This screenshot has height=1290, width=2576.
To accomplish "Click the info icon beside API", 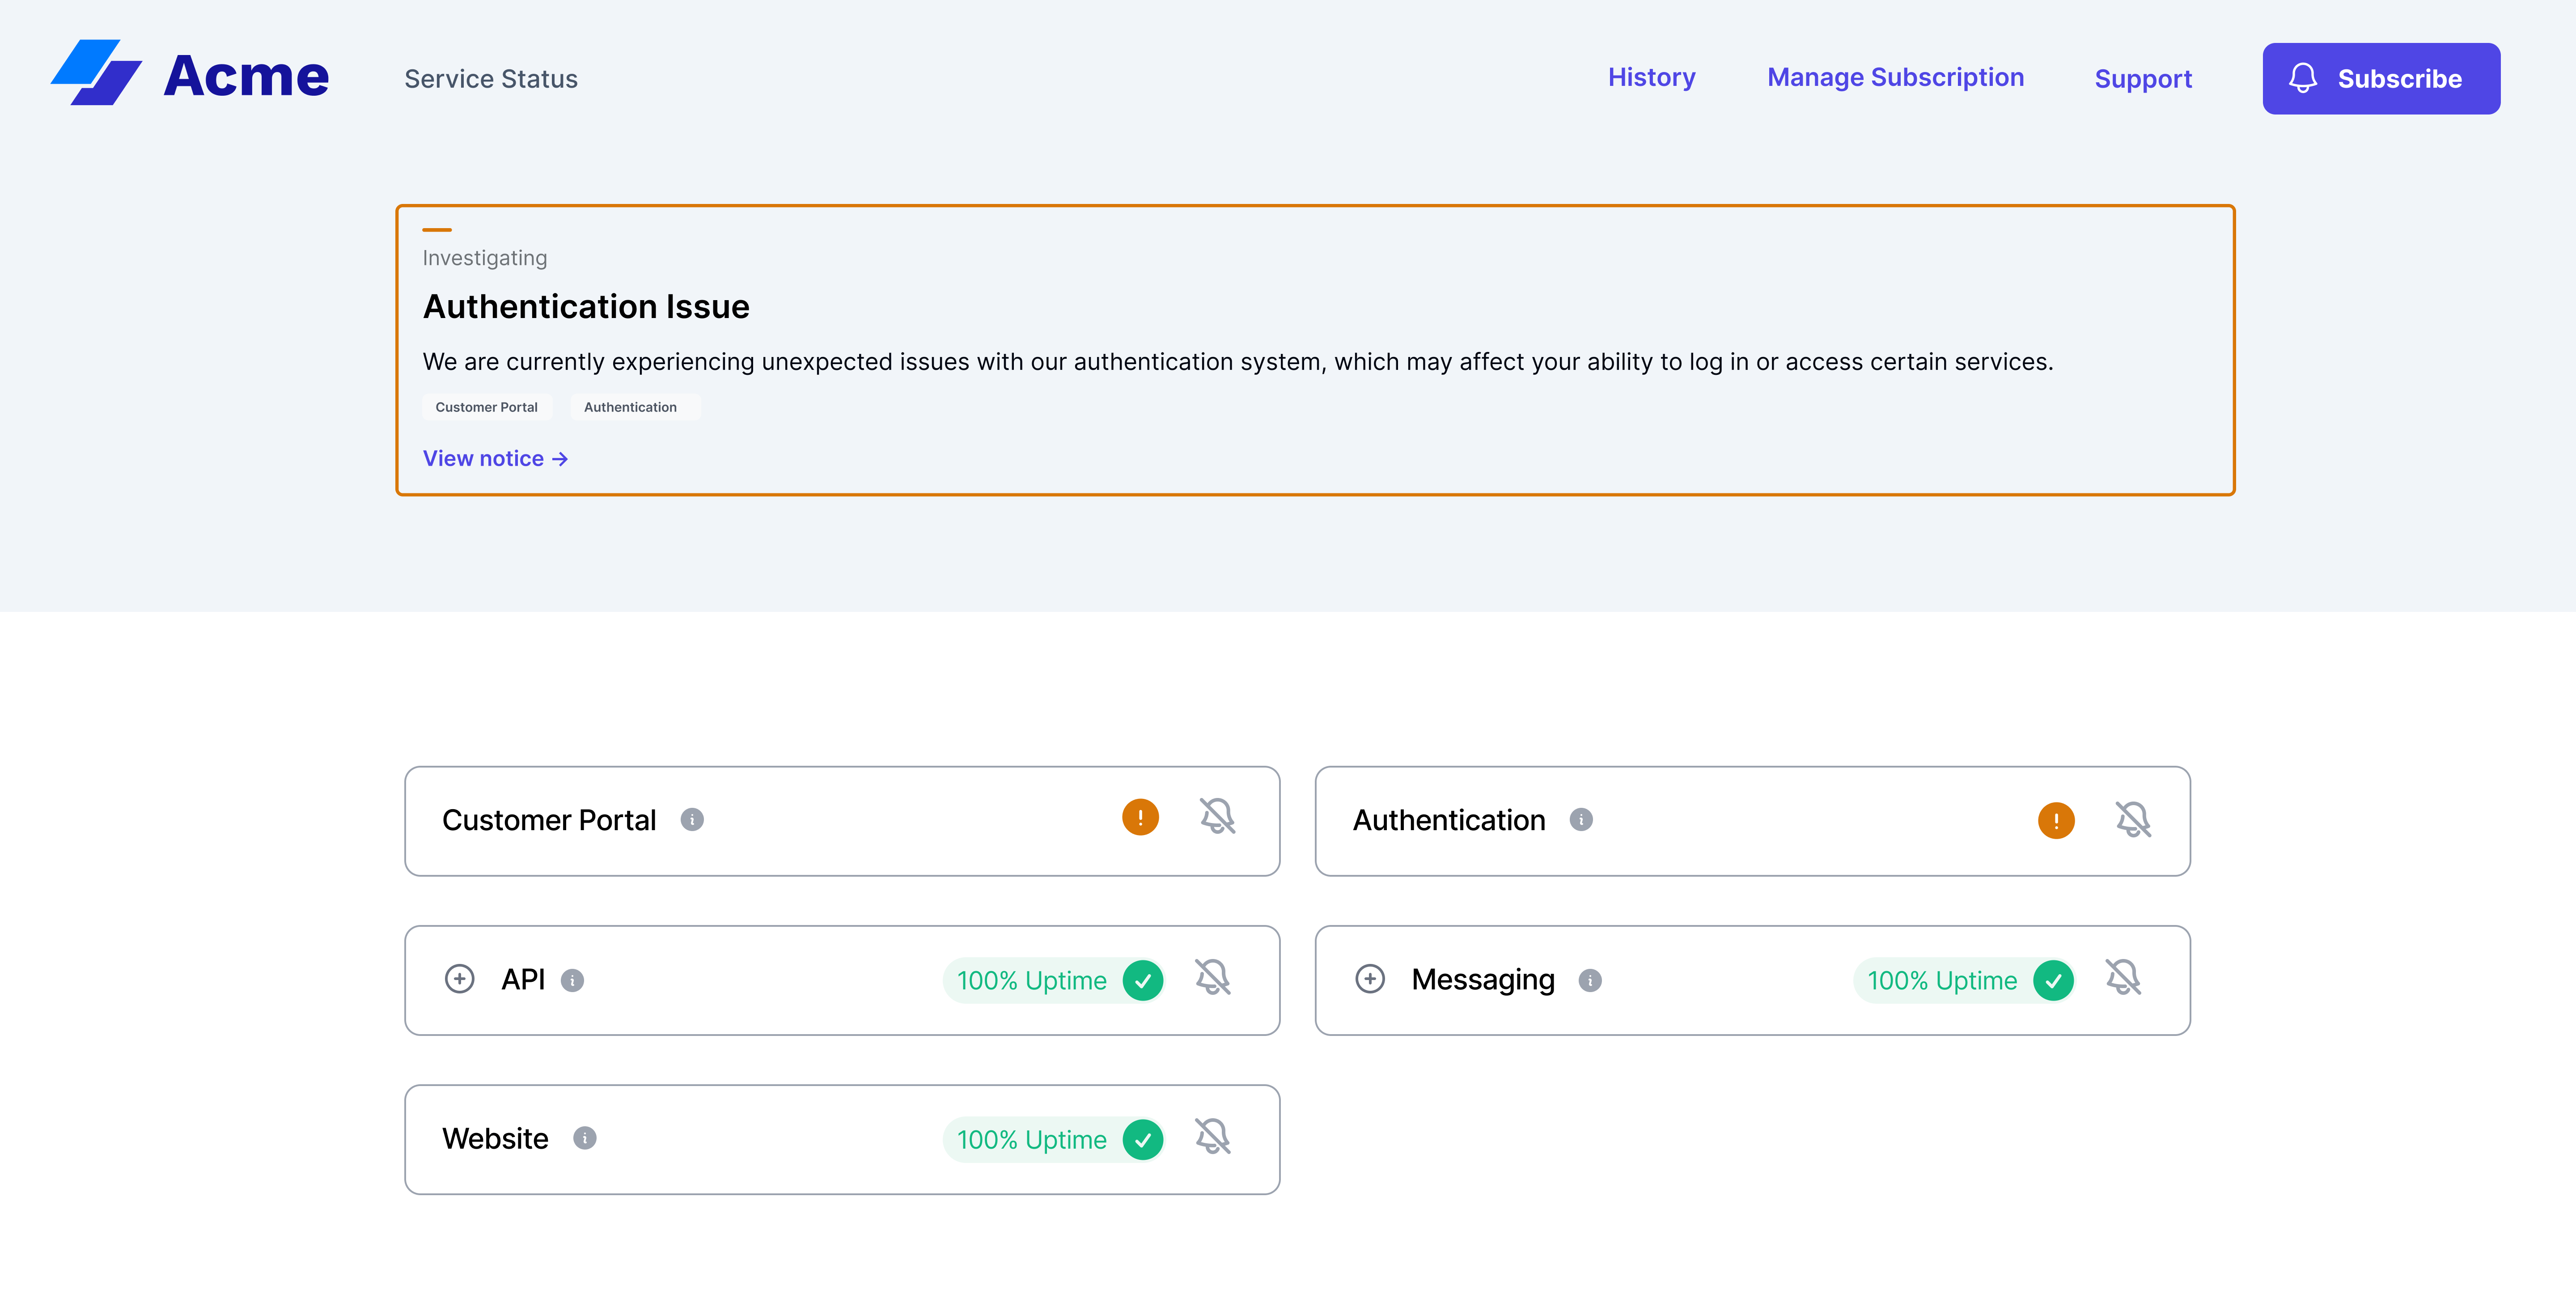I will pos(572,981).
